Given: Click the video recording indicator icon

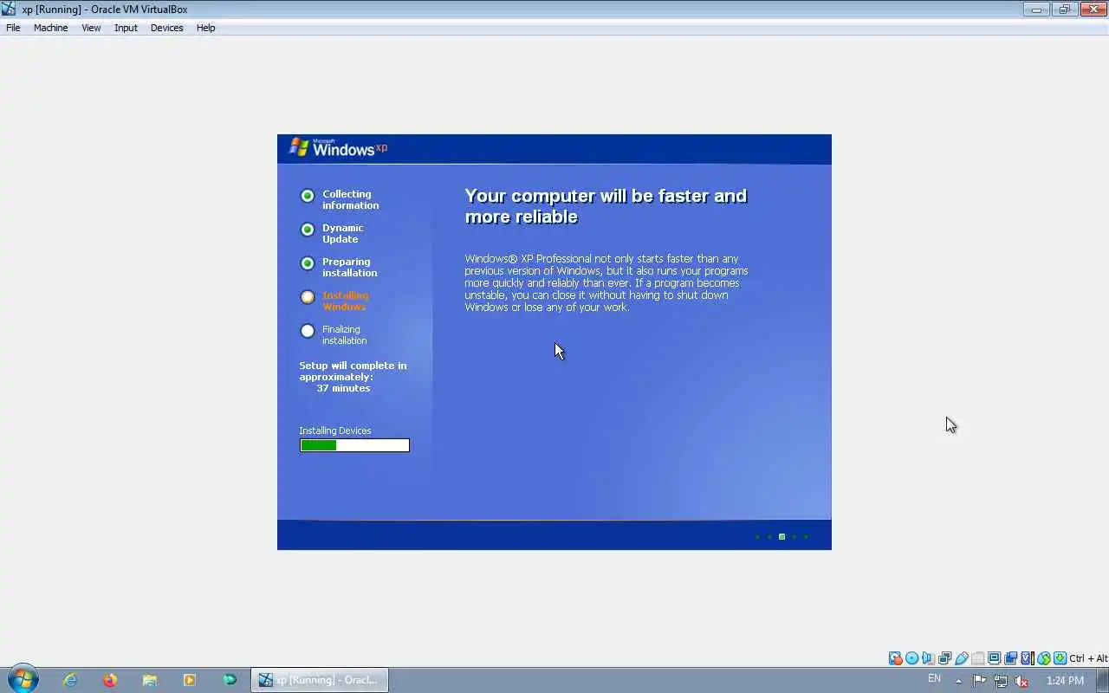Looking at the screenshot, I should 1010,658.
